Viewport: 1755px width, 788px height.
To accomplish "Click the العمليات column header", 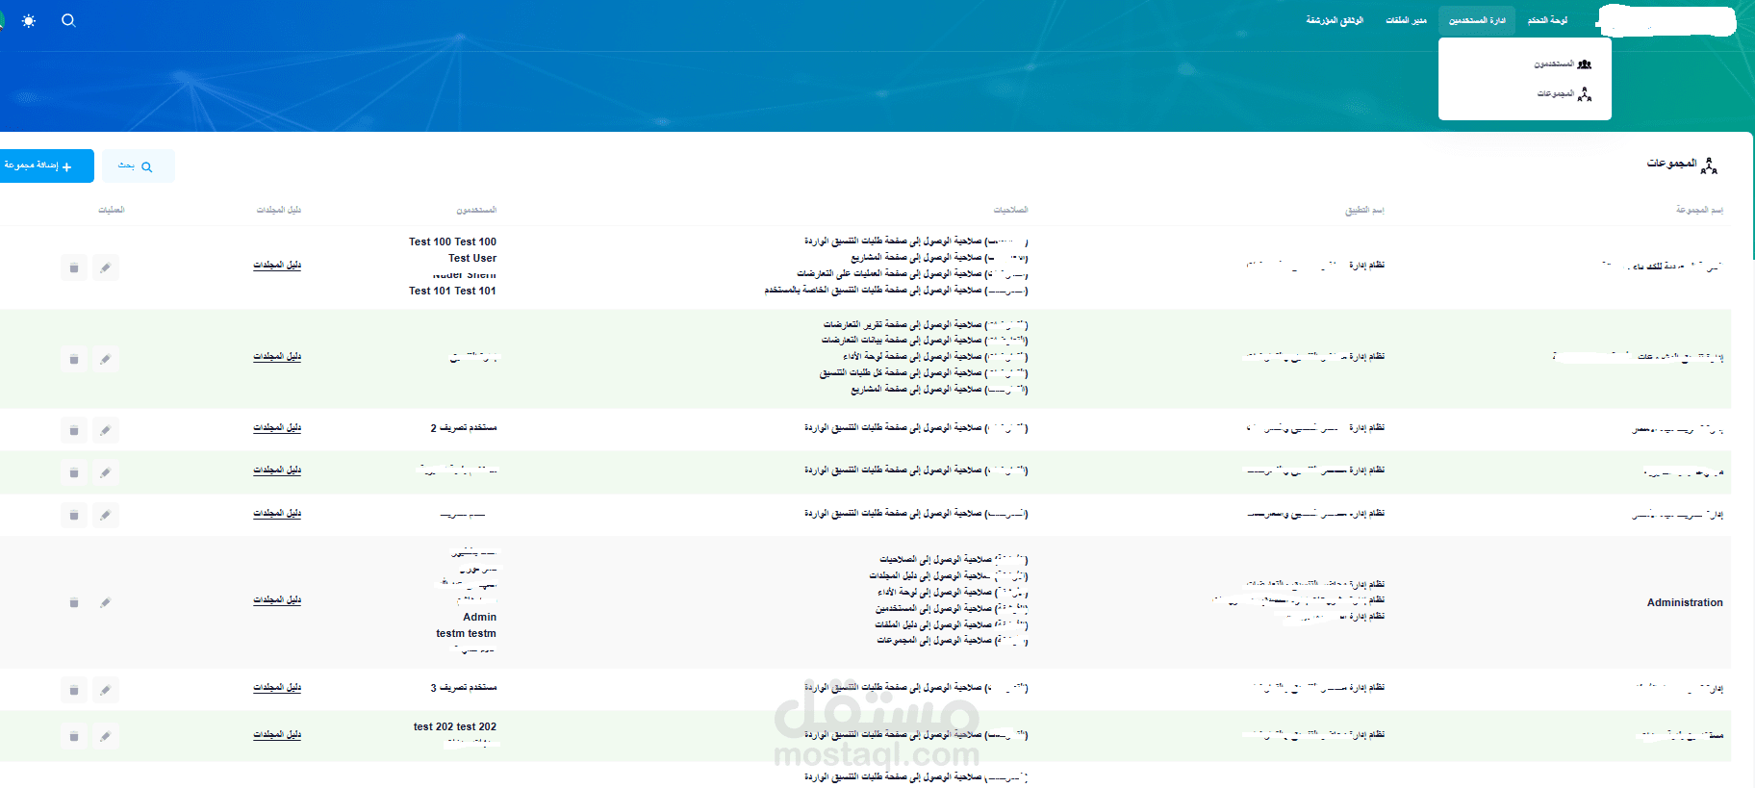I will pos(112,210).
